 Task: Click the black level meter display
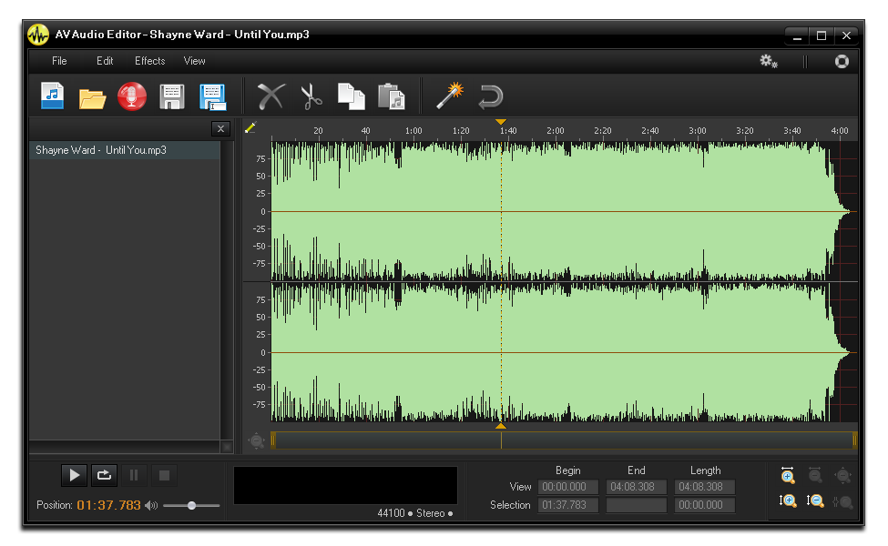(345, 485)
